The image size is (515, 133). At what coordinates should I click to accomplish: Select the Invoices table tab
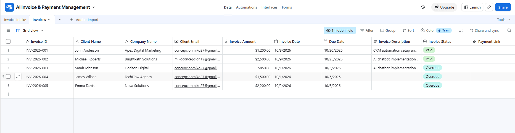click(x=39, y=20)
